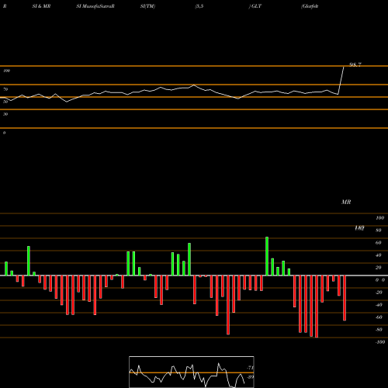Click the last red MR bar
The image size is (388, 388).
click(345, 298)
